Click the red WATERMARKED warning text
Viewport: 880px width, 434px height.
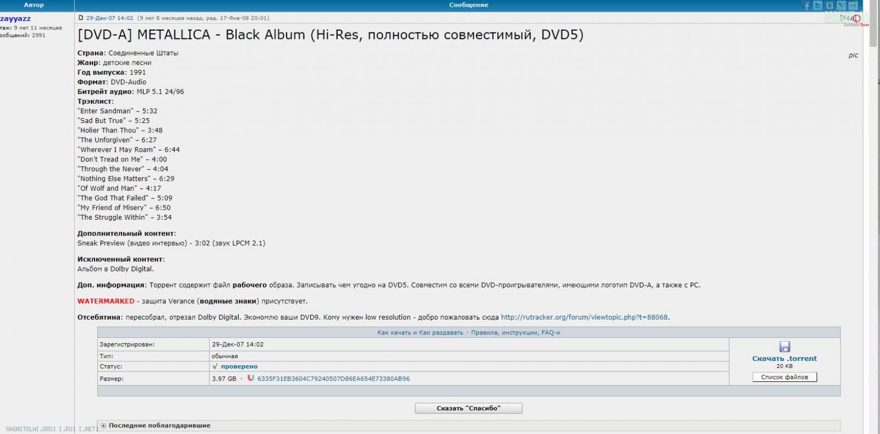click(106, 301)
